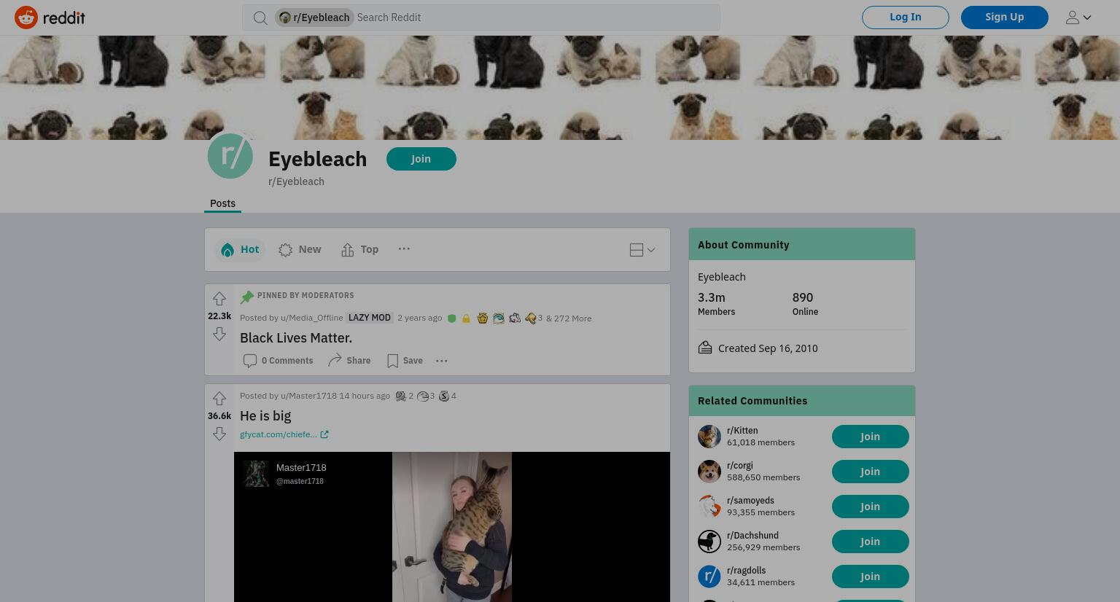Viewport: 1120px width, 602px height.
Task: Open comments on Black Lives Matter post
Action: coord(279,361)
